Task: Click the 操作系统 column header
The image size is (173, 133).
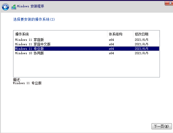Action: coord(60,34)
